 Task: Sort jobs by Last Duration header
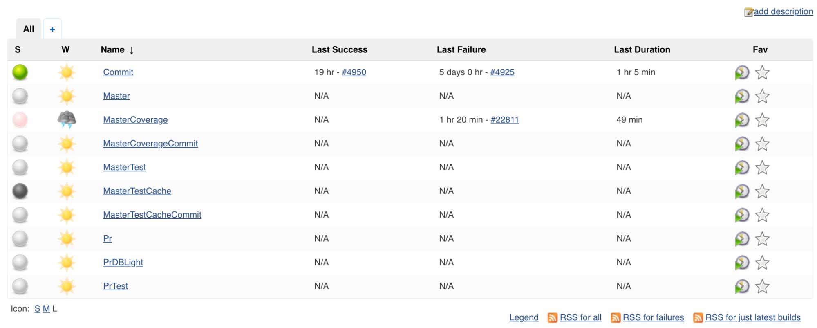(x=642, y=50)
